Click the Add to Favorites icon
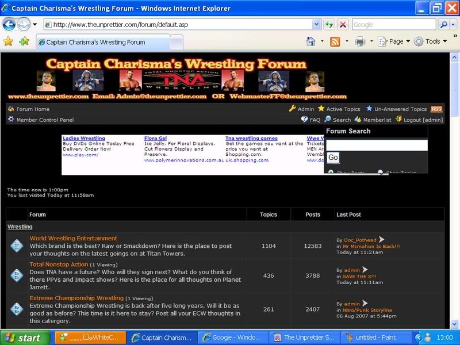 click(24, 41)
